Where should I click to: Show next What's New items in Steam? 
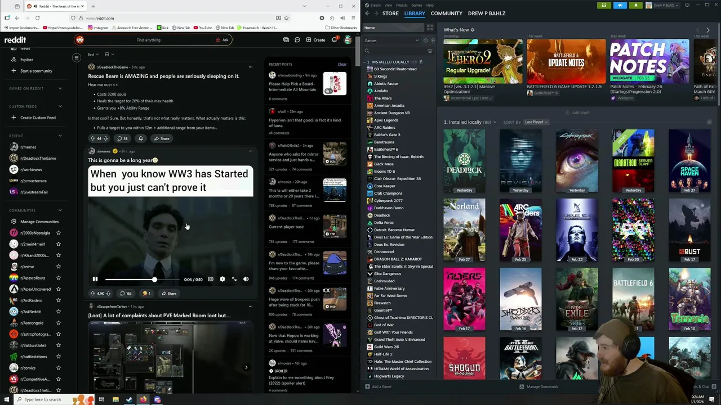708,30
